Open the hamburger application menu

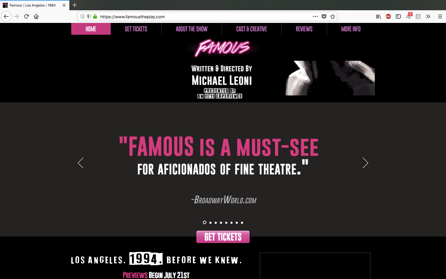(x=440, y=16)
